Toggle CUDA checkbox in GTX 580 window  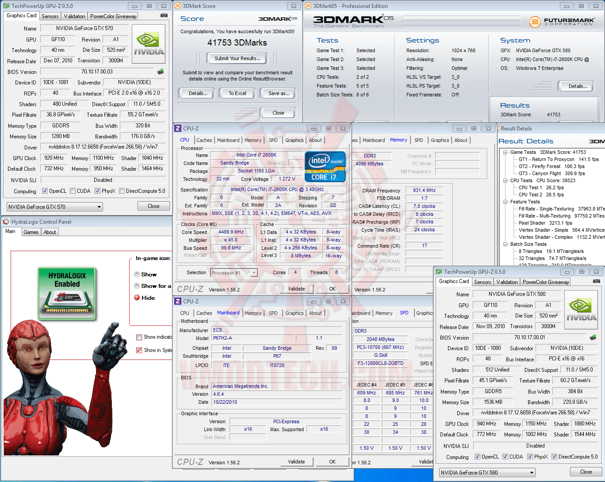click(505, 457)
